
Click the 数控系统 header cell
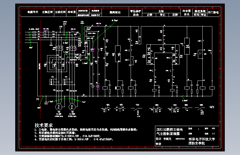tap(200, 11)
